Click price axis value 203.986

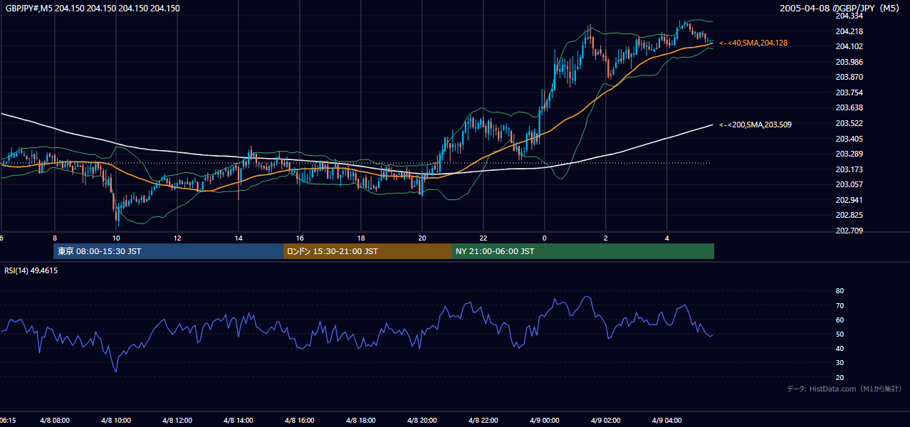click(849, 62)
